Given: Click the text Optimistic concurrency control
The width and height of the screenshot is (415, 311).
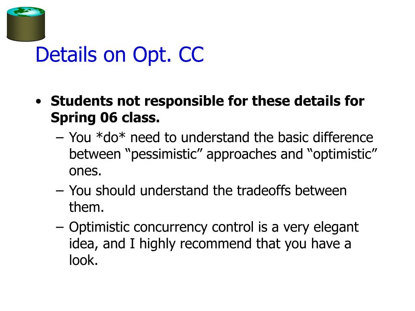Looking at the screenshot, I should tap(161, 227).
